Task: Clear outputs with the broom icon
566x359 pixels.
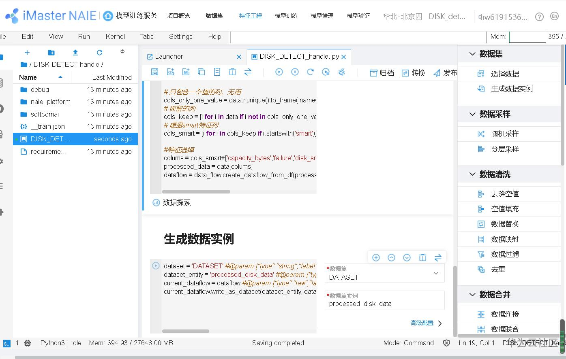Action: tap(341, 72)
